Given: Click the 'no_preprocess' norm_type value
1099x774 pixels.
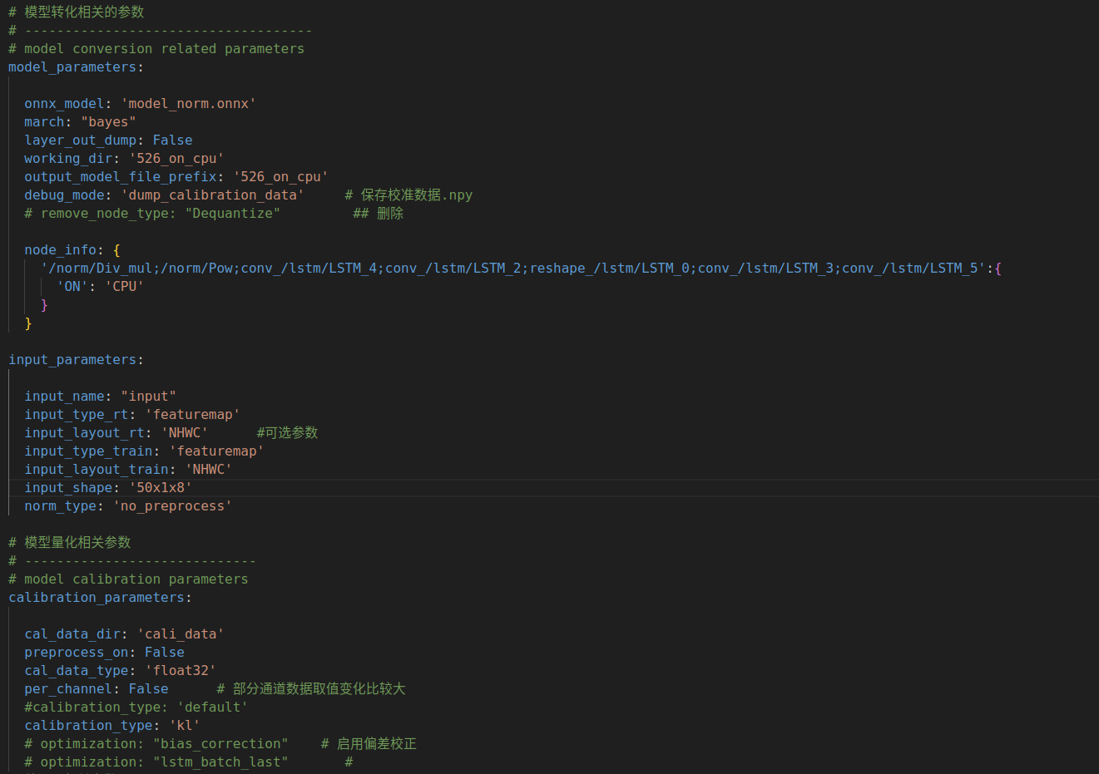Looking at the screenshot, I should click(172, 506).
